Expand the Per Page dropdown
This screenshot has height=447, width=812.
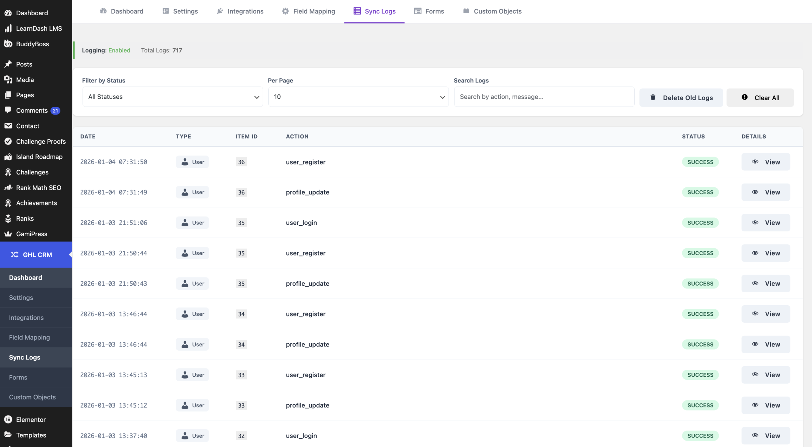coord(358,97)
